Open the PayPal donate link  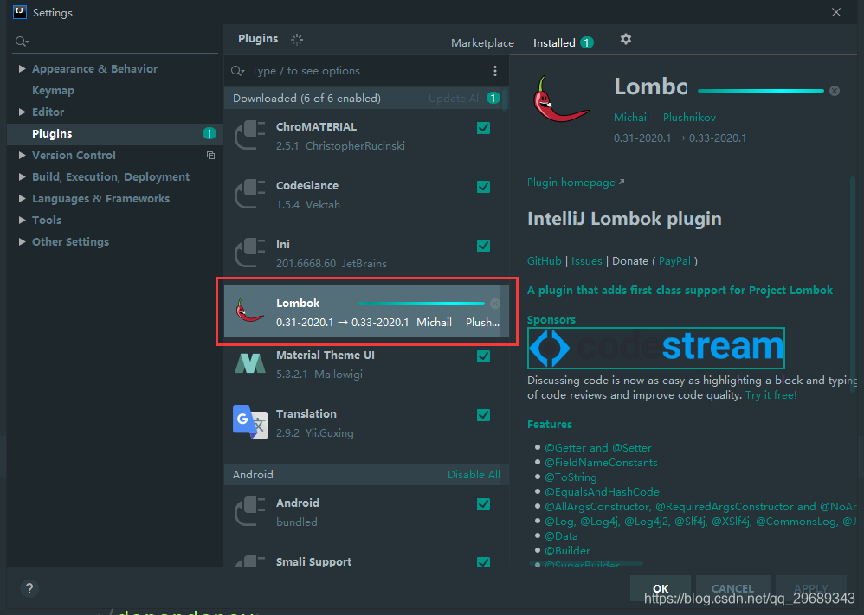(674, 261)
